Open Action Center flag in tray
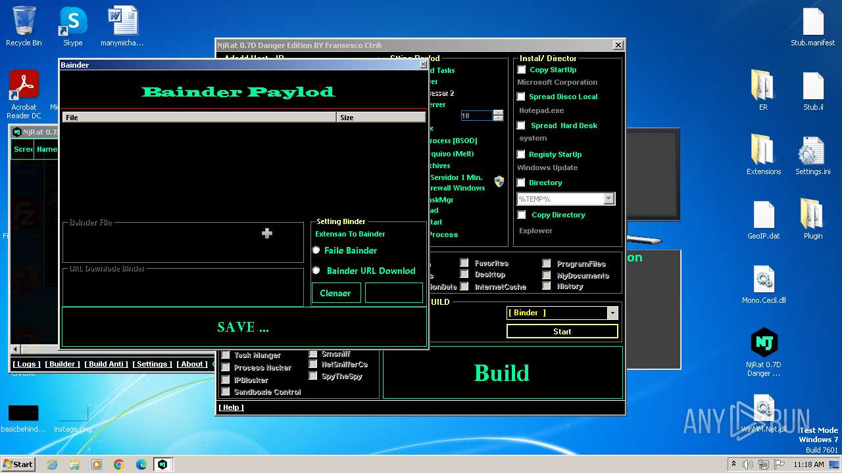 point(780,464)
